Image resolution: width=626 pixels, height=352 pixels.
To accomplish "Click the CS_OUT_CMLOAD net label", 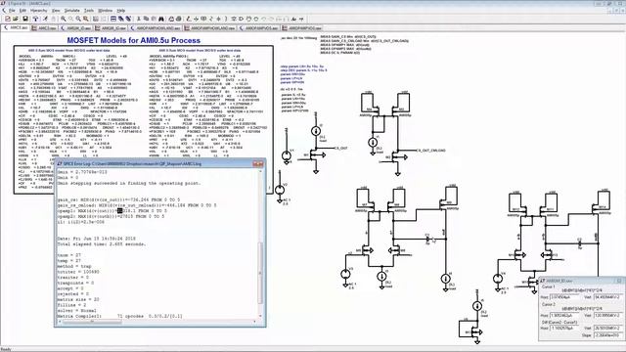I will (430, 151).
